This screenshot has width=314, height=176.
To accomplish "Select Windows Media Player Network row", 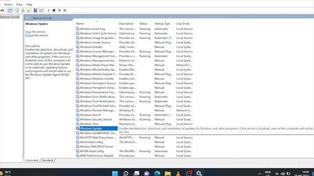I will coord(134,65).
